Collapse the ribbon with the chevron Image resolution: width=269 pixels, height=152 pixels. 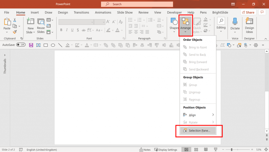[x=266, y=39]
